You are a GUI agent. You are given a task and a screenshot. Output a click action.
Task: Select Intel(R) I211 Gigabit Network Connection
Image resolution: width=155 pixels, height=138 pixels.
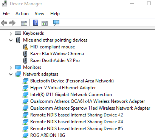pos(71,95)
